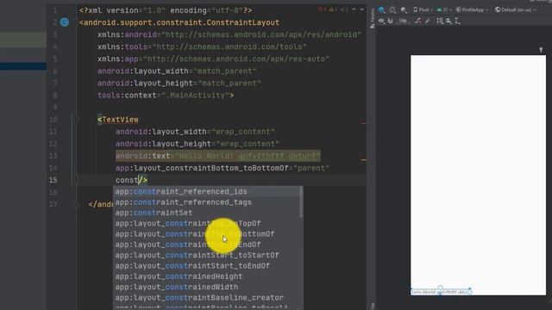Open the Palette side tab
This screenshot has width=552, height=310.
[x=373, y=17]
